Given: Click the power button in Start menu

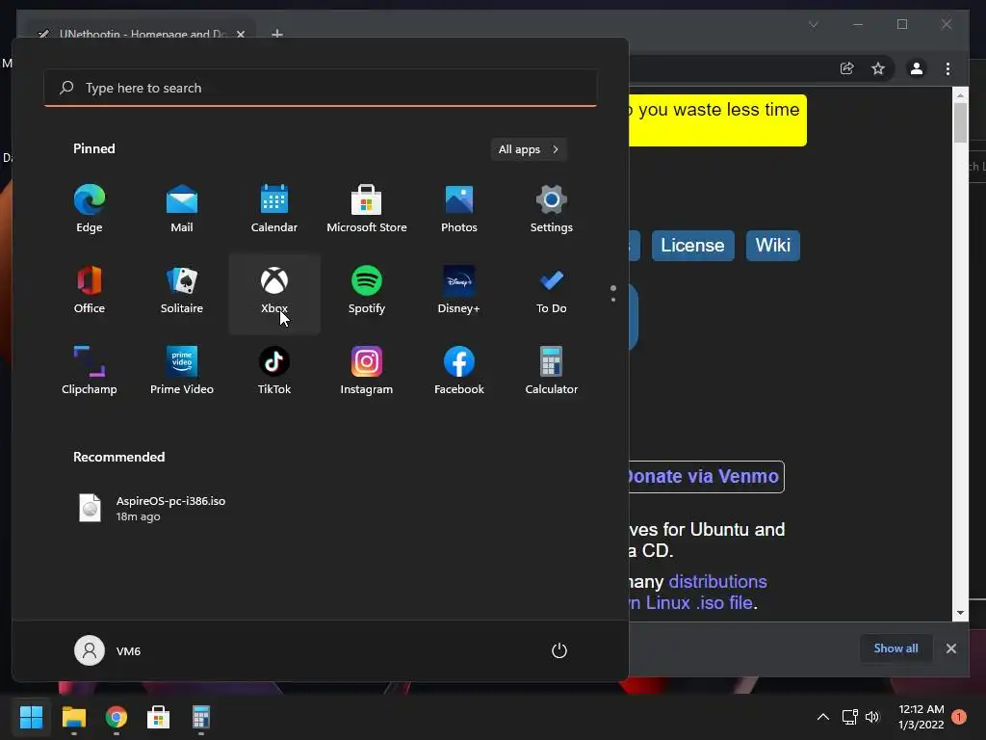Looking at the screenshot, I should 559,650.
